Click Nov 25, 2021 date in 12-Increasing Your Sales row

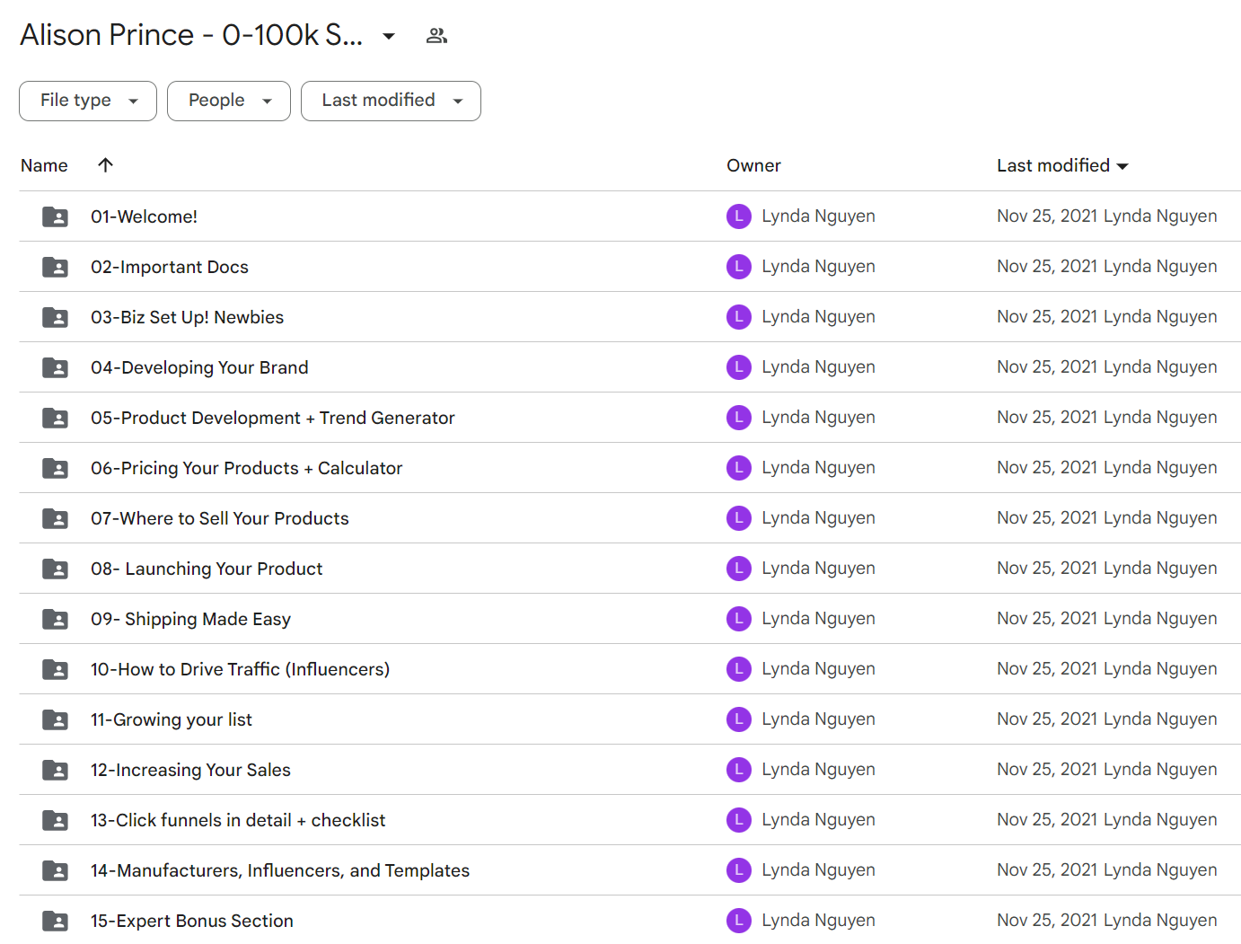[1047, 770]
